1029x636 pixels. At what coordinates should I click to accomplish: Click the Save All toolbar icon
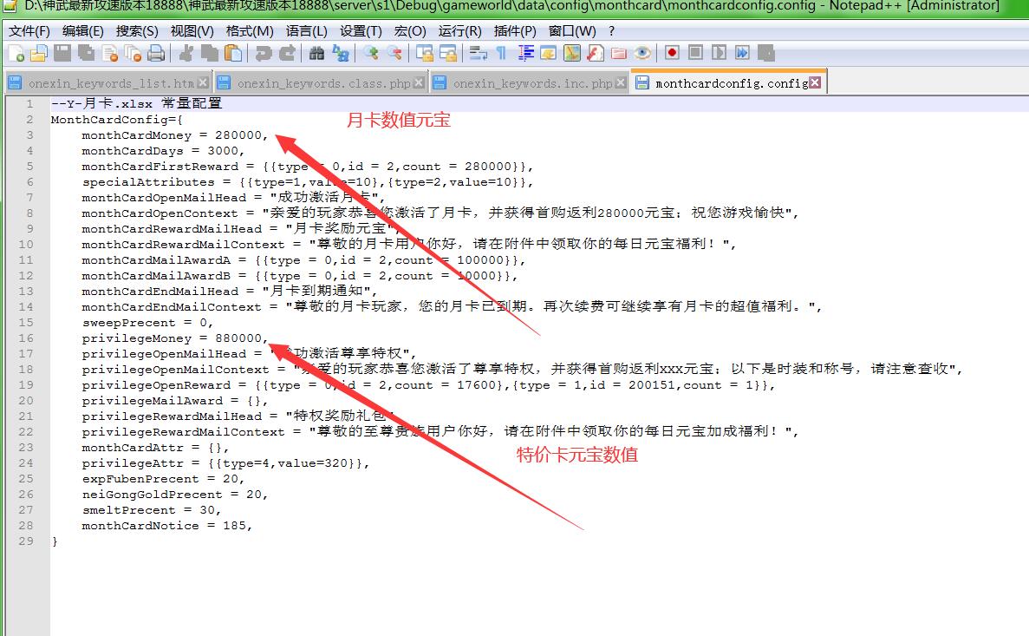coord(86,53)
